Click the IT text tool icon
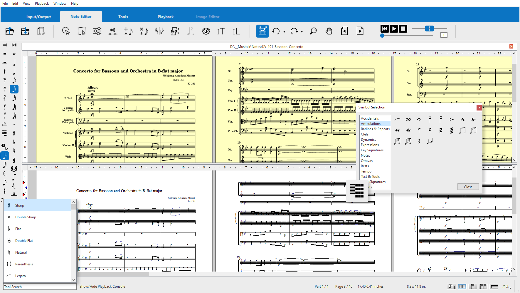Screen dimensions: 520x293 pos(221,31)
